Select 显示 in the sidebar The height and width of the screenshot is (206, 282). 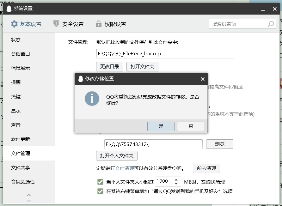[29, 111]
